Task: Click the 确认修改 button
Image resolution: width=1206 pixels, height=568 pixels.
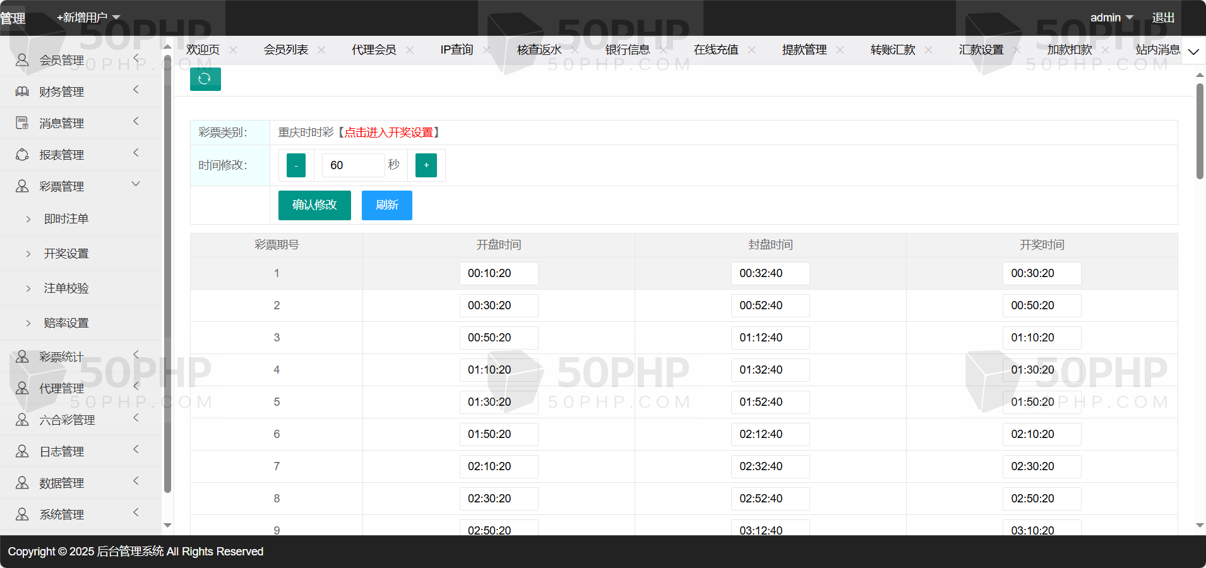Action: point(314,205)
